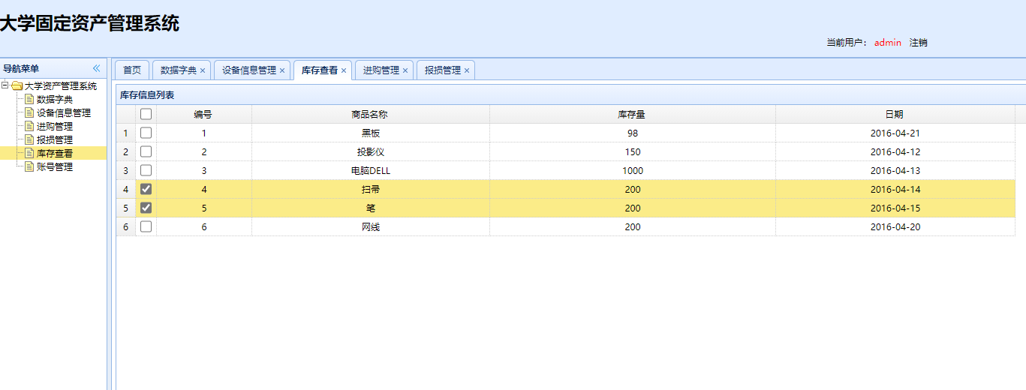Select 大学资产管理系统 root tree label
The width and height of the screenshot is (1026, 390).
point(61,85)
